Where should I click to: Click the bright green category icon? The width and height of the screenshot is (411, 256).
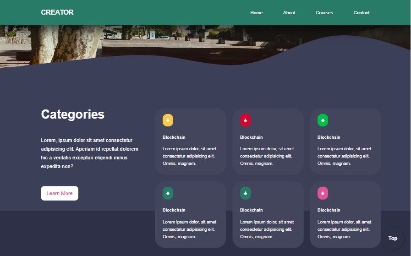pos(323,120)
